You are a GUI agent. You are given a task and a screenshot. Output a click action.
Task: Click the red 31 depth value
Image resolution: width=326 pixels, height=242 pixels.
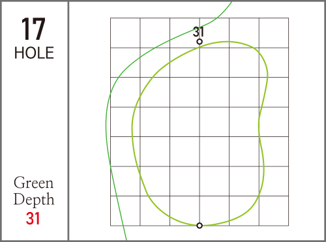33,219
